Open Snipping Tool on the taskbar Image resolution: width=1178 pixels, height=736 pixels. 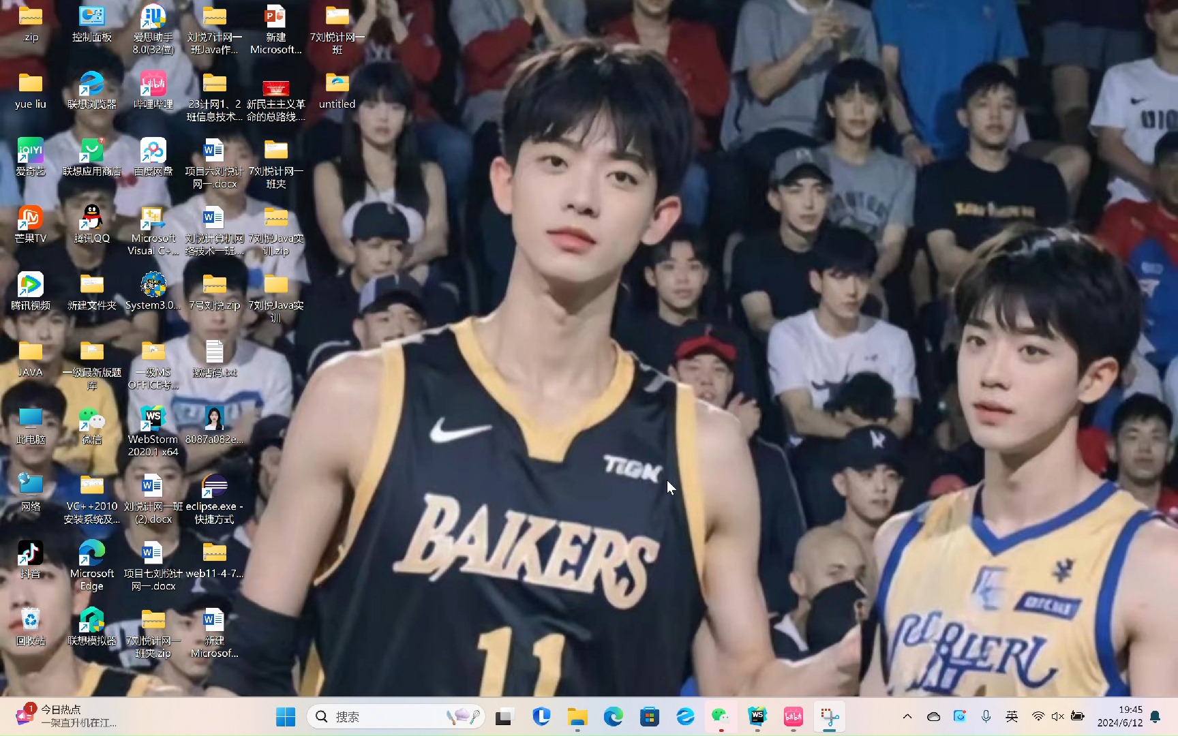(830, 716)
